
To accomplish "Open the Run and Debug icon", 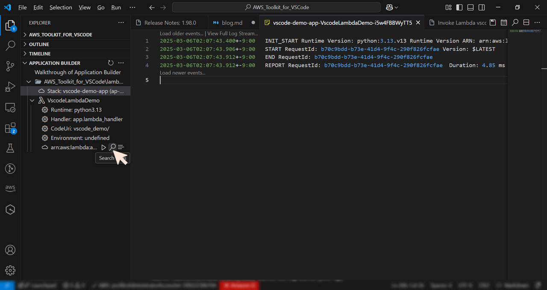I will (10, 87).
